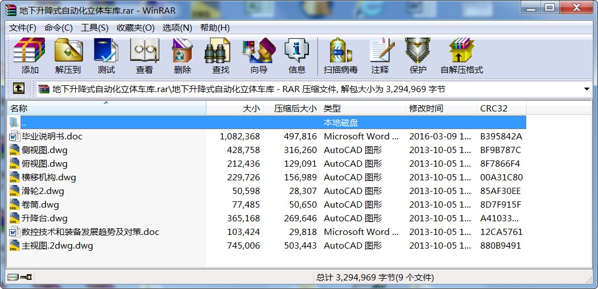Click the 保护 (Protect) shield icon
The image size is (598, 289).
[x=418, y=50]
